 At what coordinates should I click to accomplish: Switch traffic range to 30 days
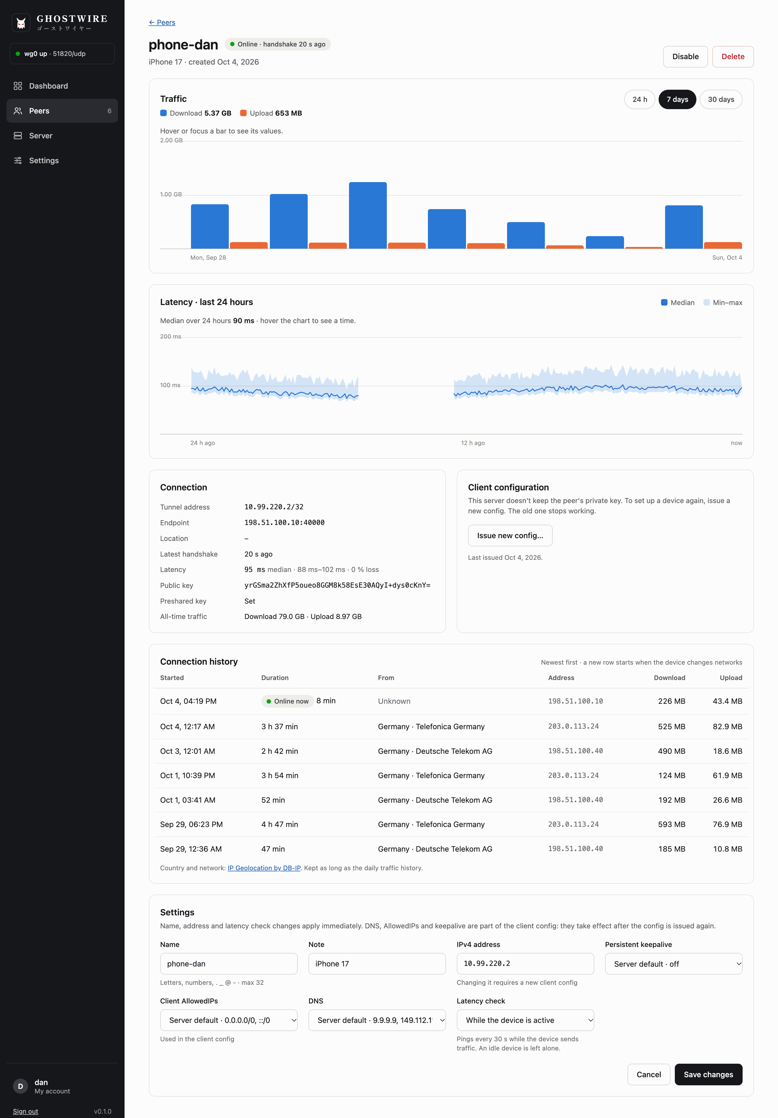tap(720, 99)
